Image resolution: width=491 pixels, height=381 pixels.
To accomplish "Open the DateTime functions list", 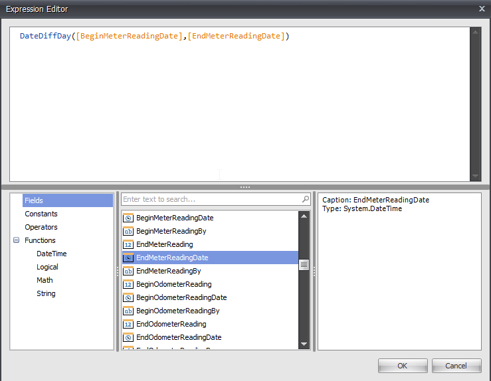I will (52, 254).
